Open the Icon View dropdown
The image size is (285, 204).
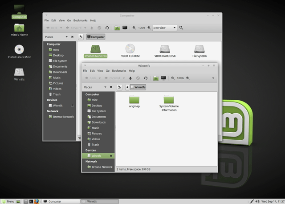tap(164, 28)
